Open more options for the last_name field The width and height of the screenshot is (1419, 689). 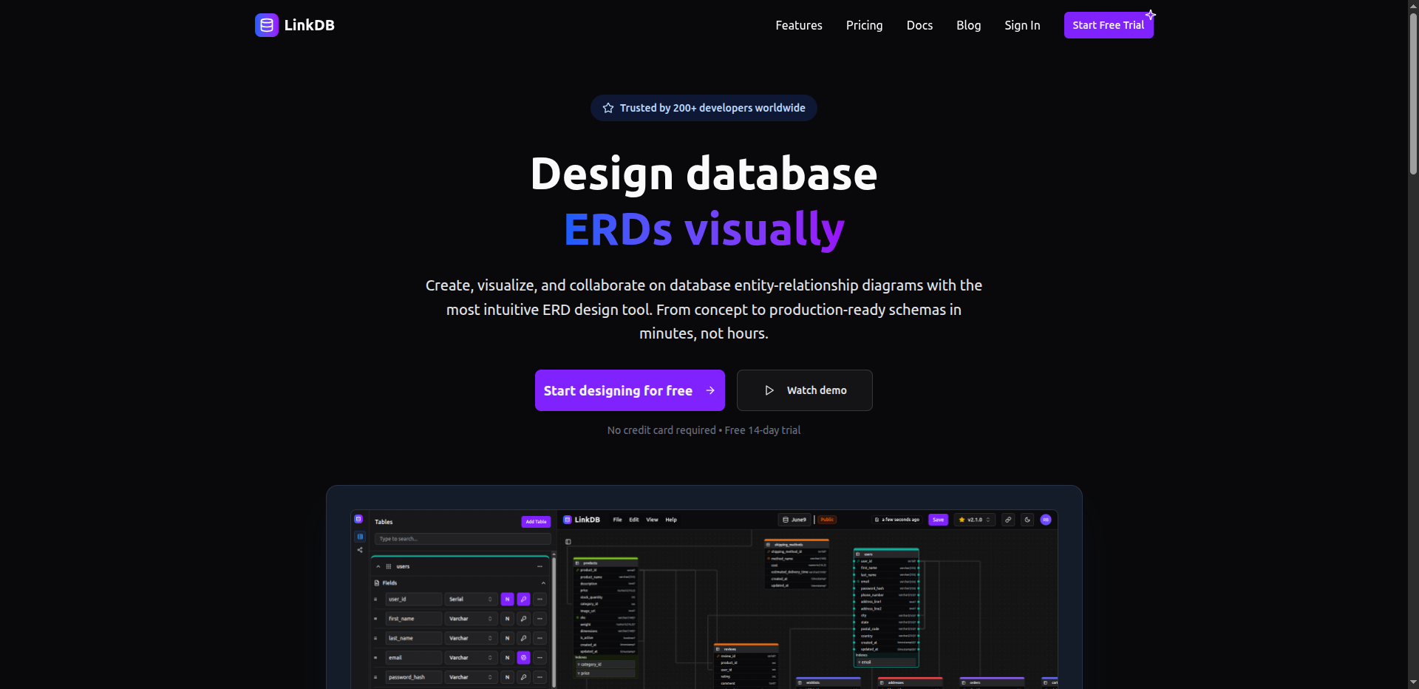[540, 638]
